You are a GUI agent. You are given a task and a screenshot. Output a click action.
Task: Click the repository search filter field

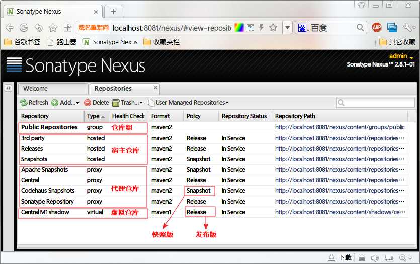(x=375, y=103)
